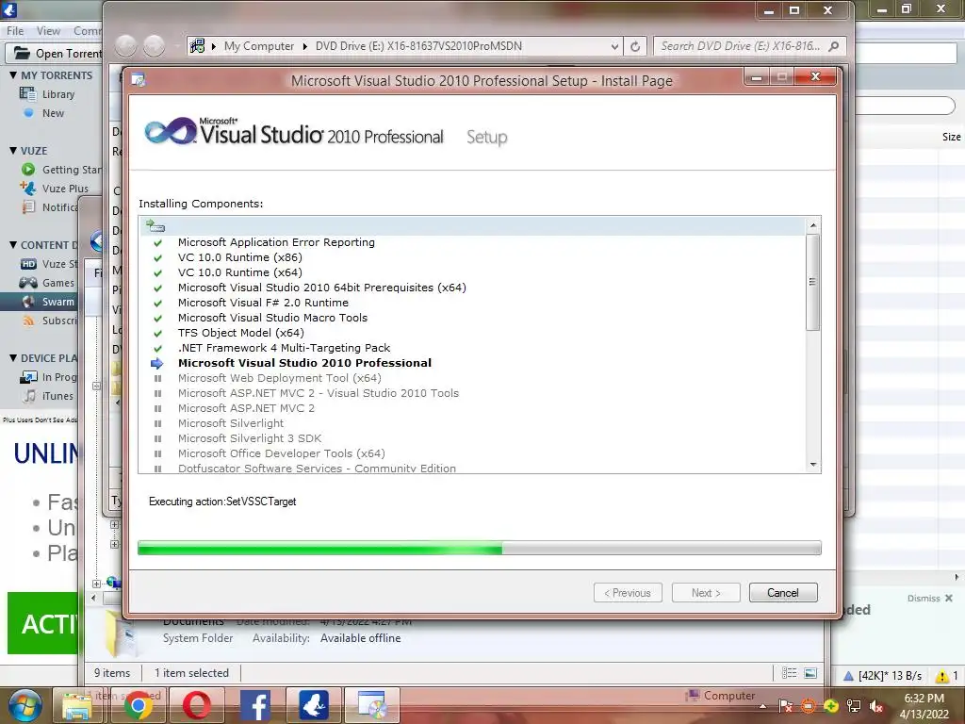This screenshot has width=965, height=724.
Task: Open iTunes in Vuze sidebar
Action: tap(57, 396)
